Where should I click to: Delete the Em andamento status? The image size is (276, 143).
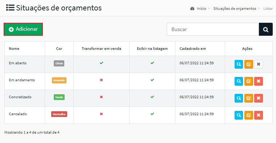tap(259, 81)
